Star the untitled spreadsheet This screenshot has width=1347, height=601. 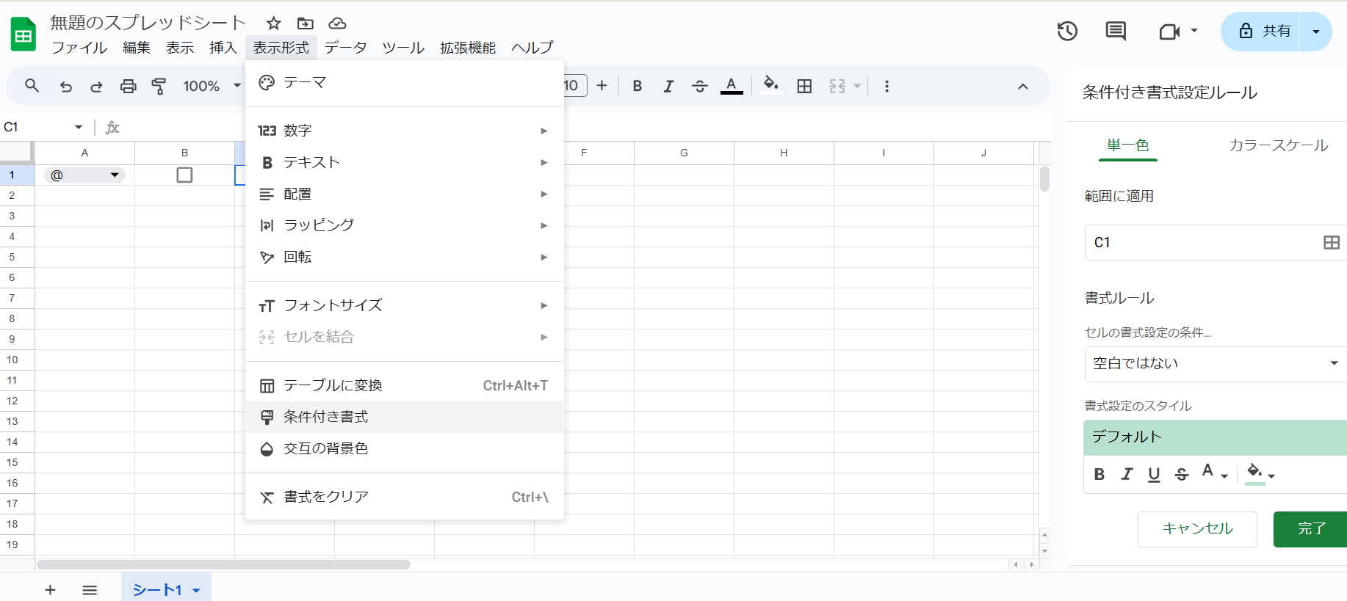pos(274,23)
